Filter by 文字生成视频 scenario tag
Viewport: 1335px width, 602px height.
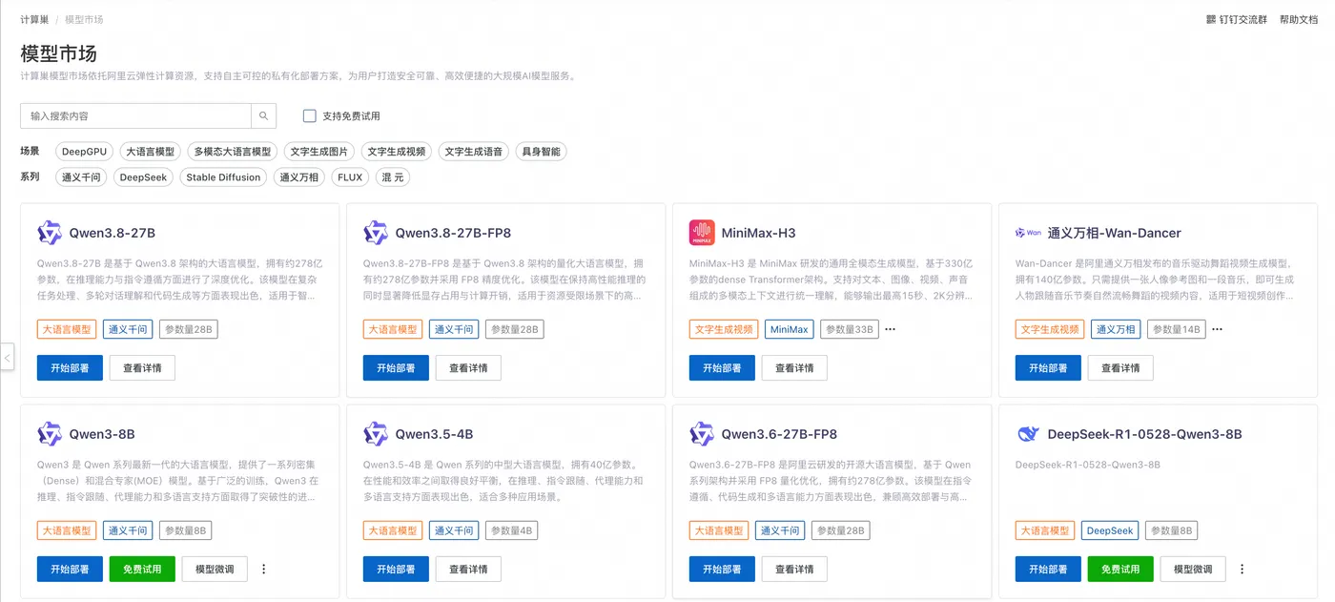(x=397, y=152)
